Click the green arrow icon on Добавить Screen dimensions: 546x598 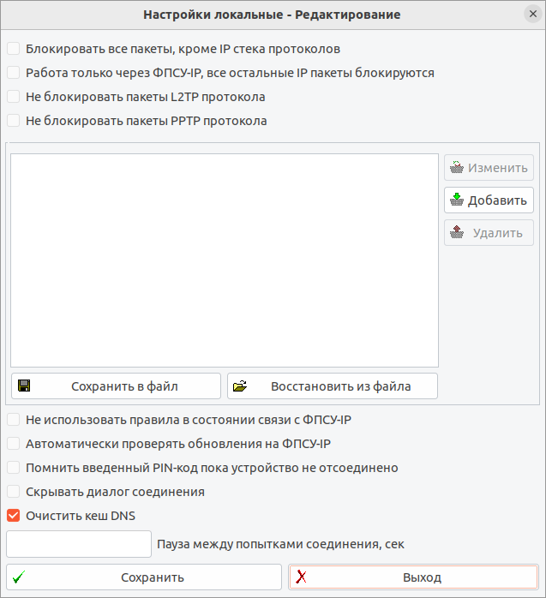coord(457,200)
